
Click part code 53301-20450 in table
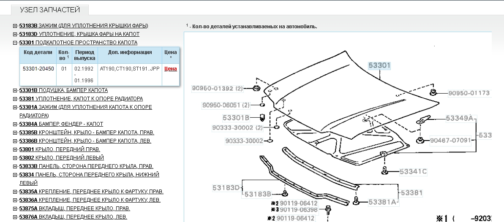coord(38,69)
